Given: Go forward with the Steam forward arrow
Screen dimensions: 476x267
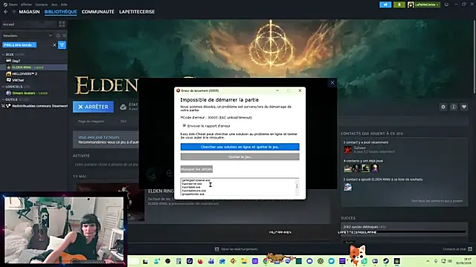Looking at the screenshot, I should 13,12.
